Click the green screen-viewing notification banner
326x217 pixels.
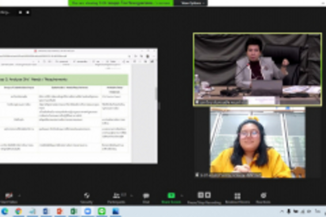(x=121, y=3)
